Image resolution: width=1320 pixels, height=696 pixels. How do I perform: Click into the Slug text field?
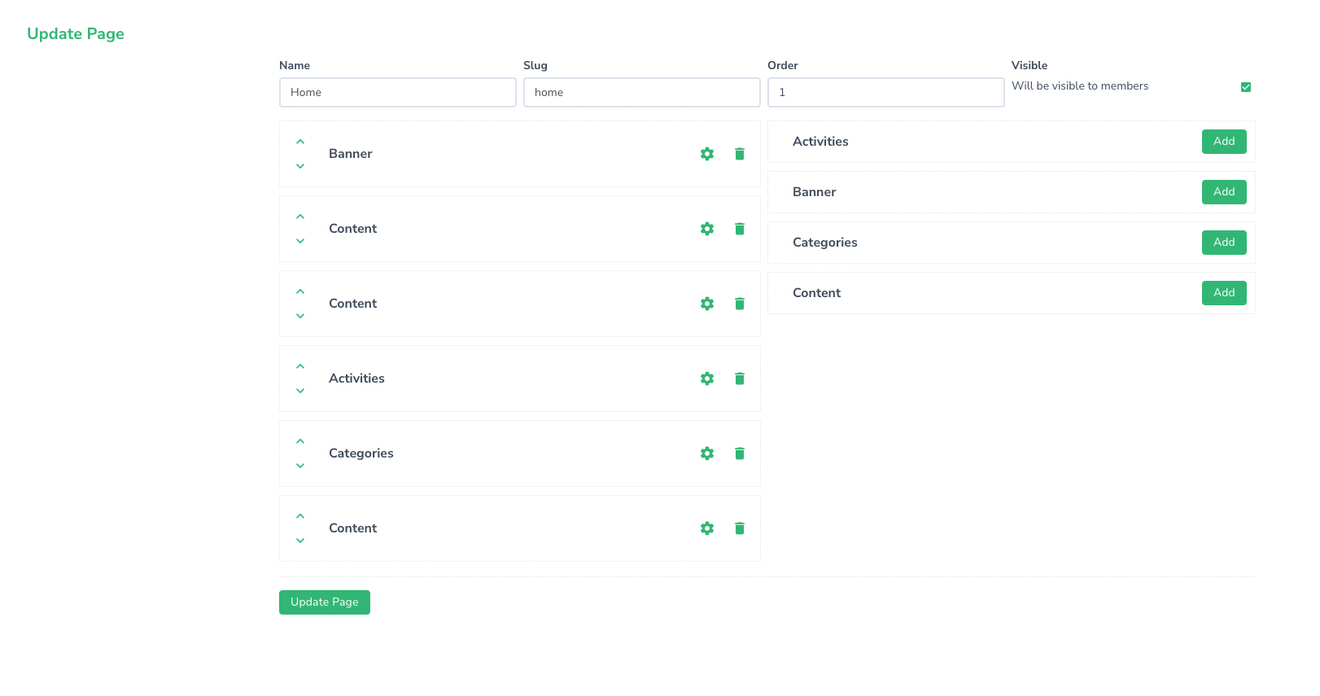click(641, 93)
